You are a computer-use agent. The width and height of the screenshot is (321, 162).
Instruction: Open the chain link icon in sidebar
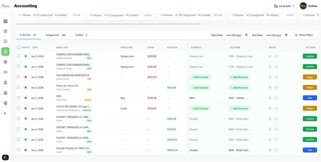point(5,72)
